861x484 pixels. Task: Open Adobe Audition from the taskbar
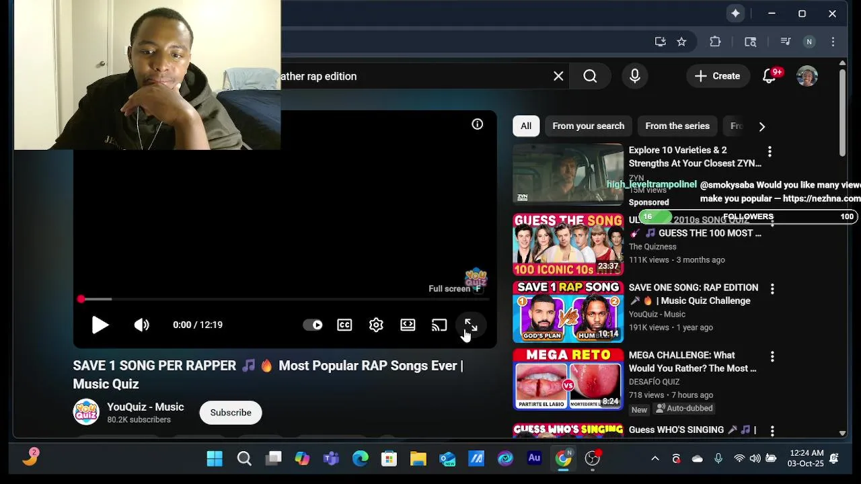(534, 458)
